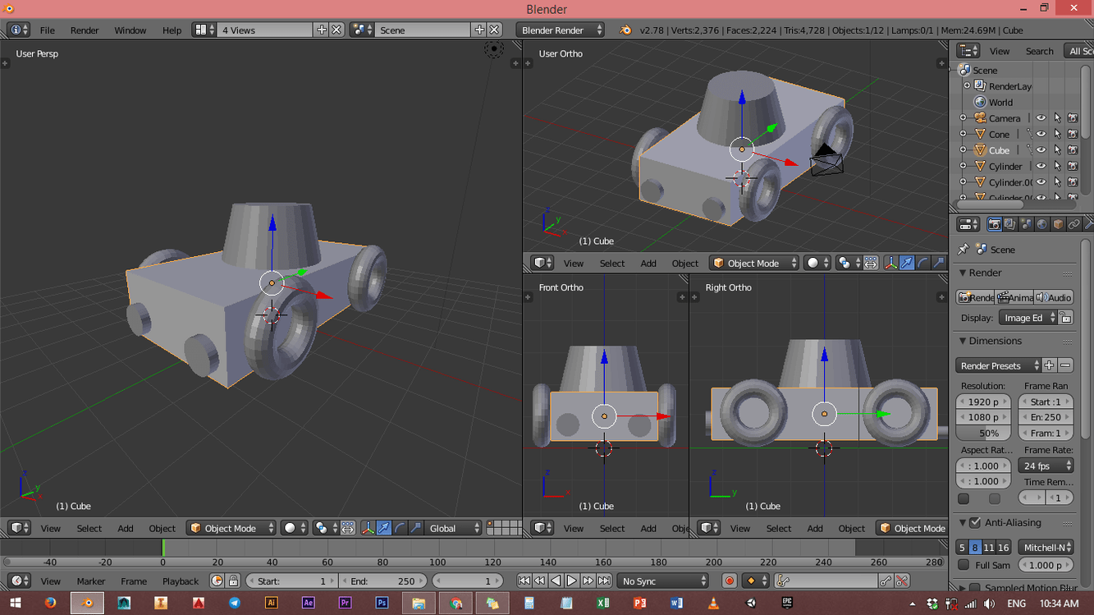Hide the Cone object via eye icon
This screenshot has width=1094, height=615.
(x=1041, y=134)
